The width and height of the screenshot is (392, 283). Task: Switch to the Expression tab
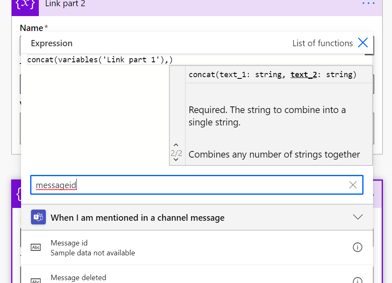click(52, 43)
